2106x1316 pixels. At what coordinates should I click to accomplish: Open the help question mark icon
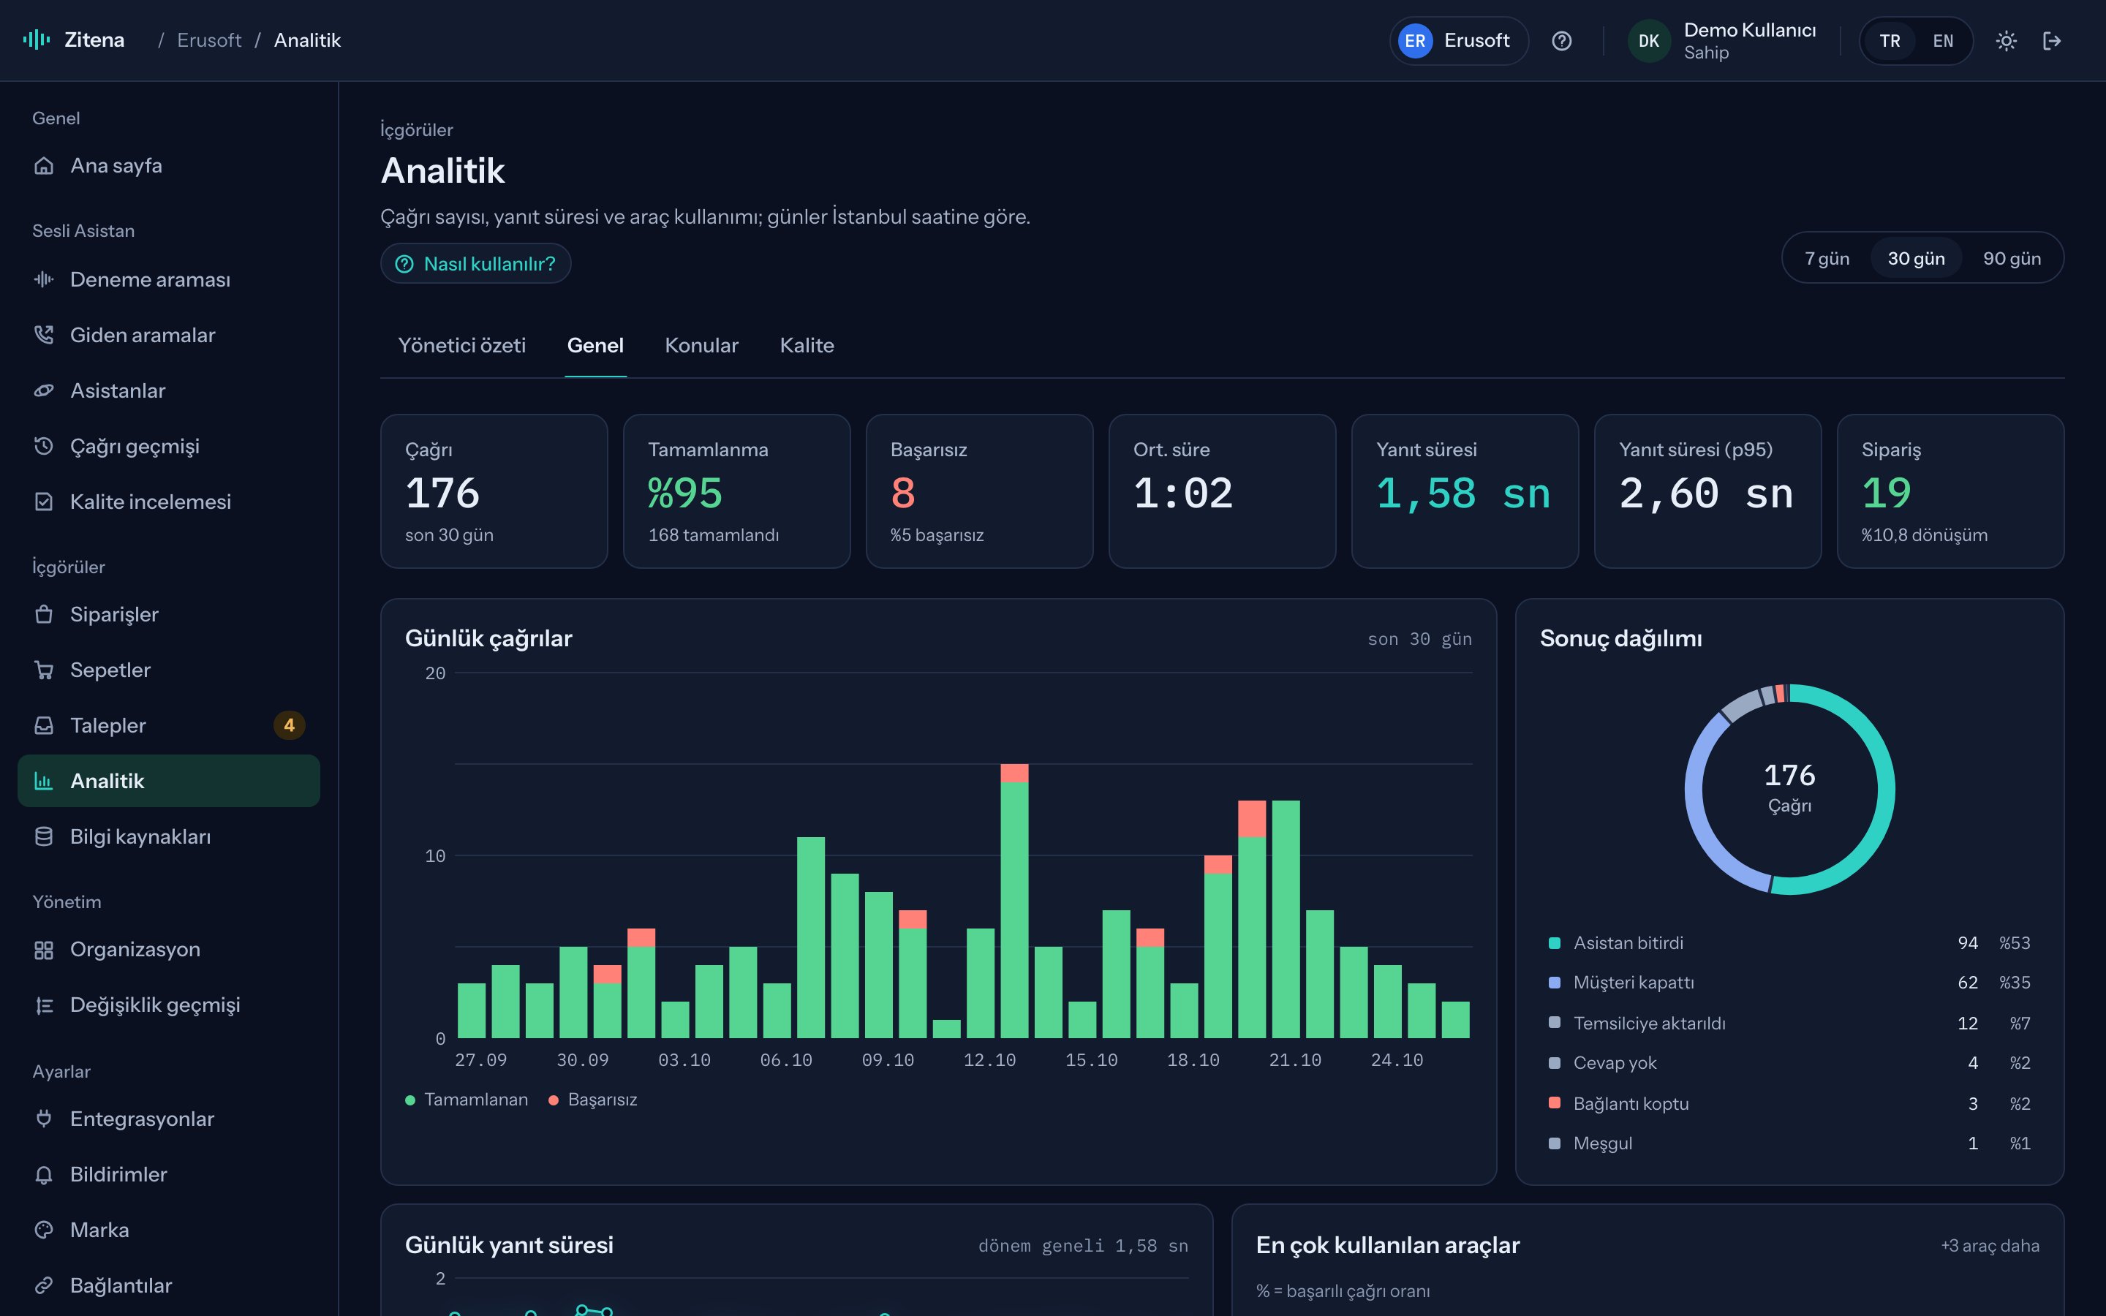[x=1561, y=41]
